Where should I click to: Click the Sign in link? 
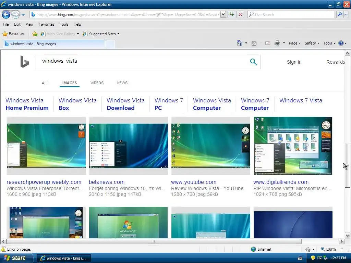tap(294, 62)
